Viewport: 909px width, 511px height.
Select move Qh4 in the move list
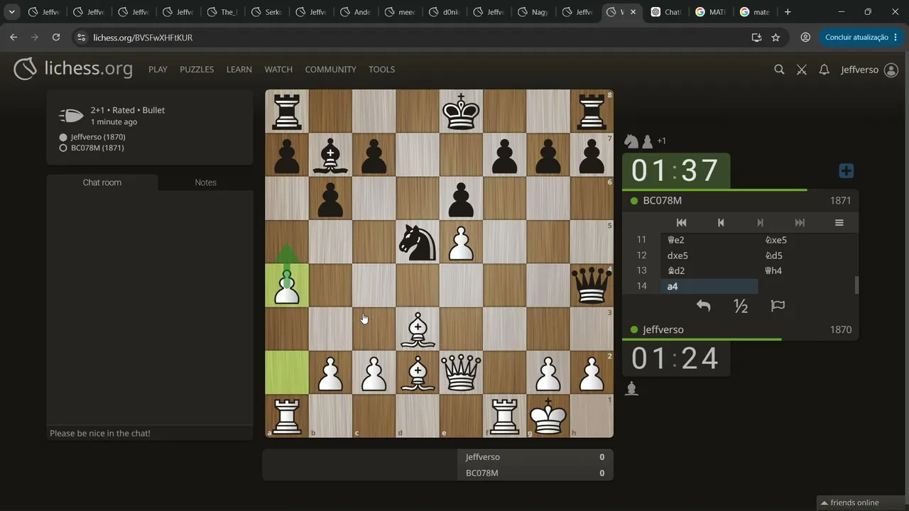click(x=806, y=270)
